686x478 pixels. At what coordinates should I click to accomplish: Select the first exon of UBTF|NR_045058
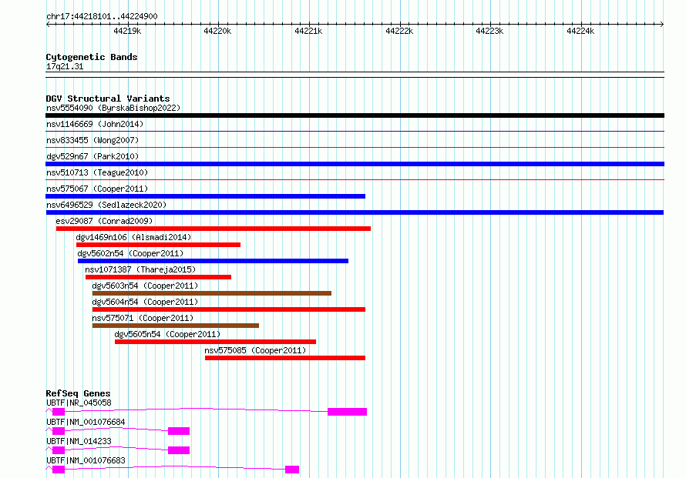tap(59, 412)
